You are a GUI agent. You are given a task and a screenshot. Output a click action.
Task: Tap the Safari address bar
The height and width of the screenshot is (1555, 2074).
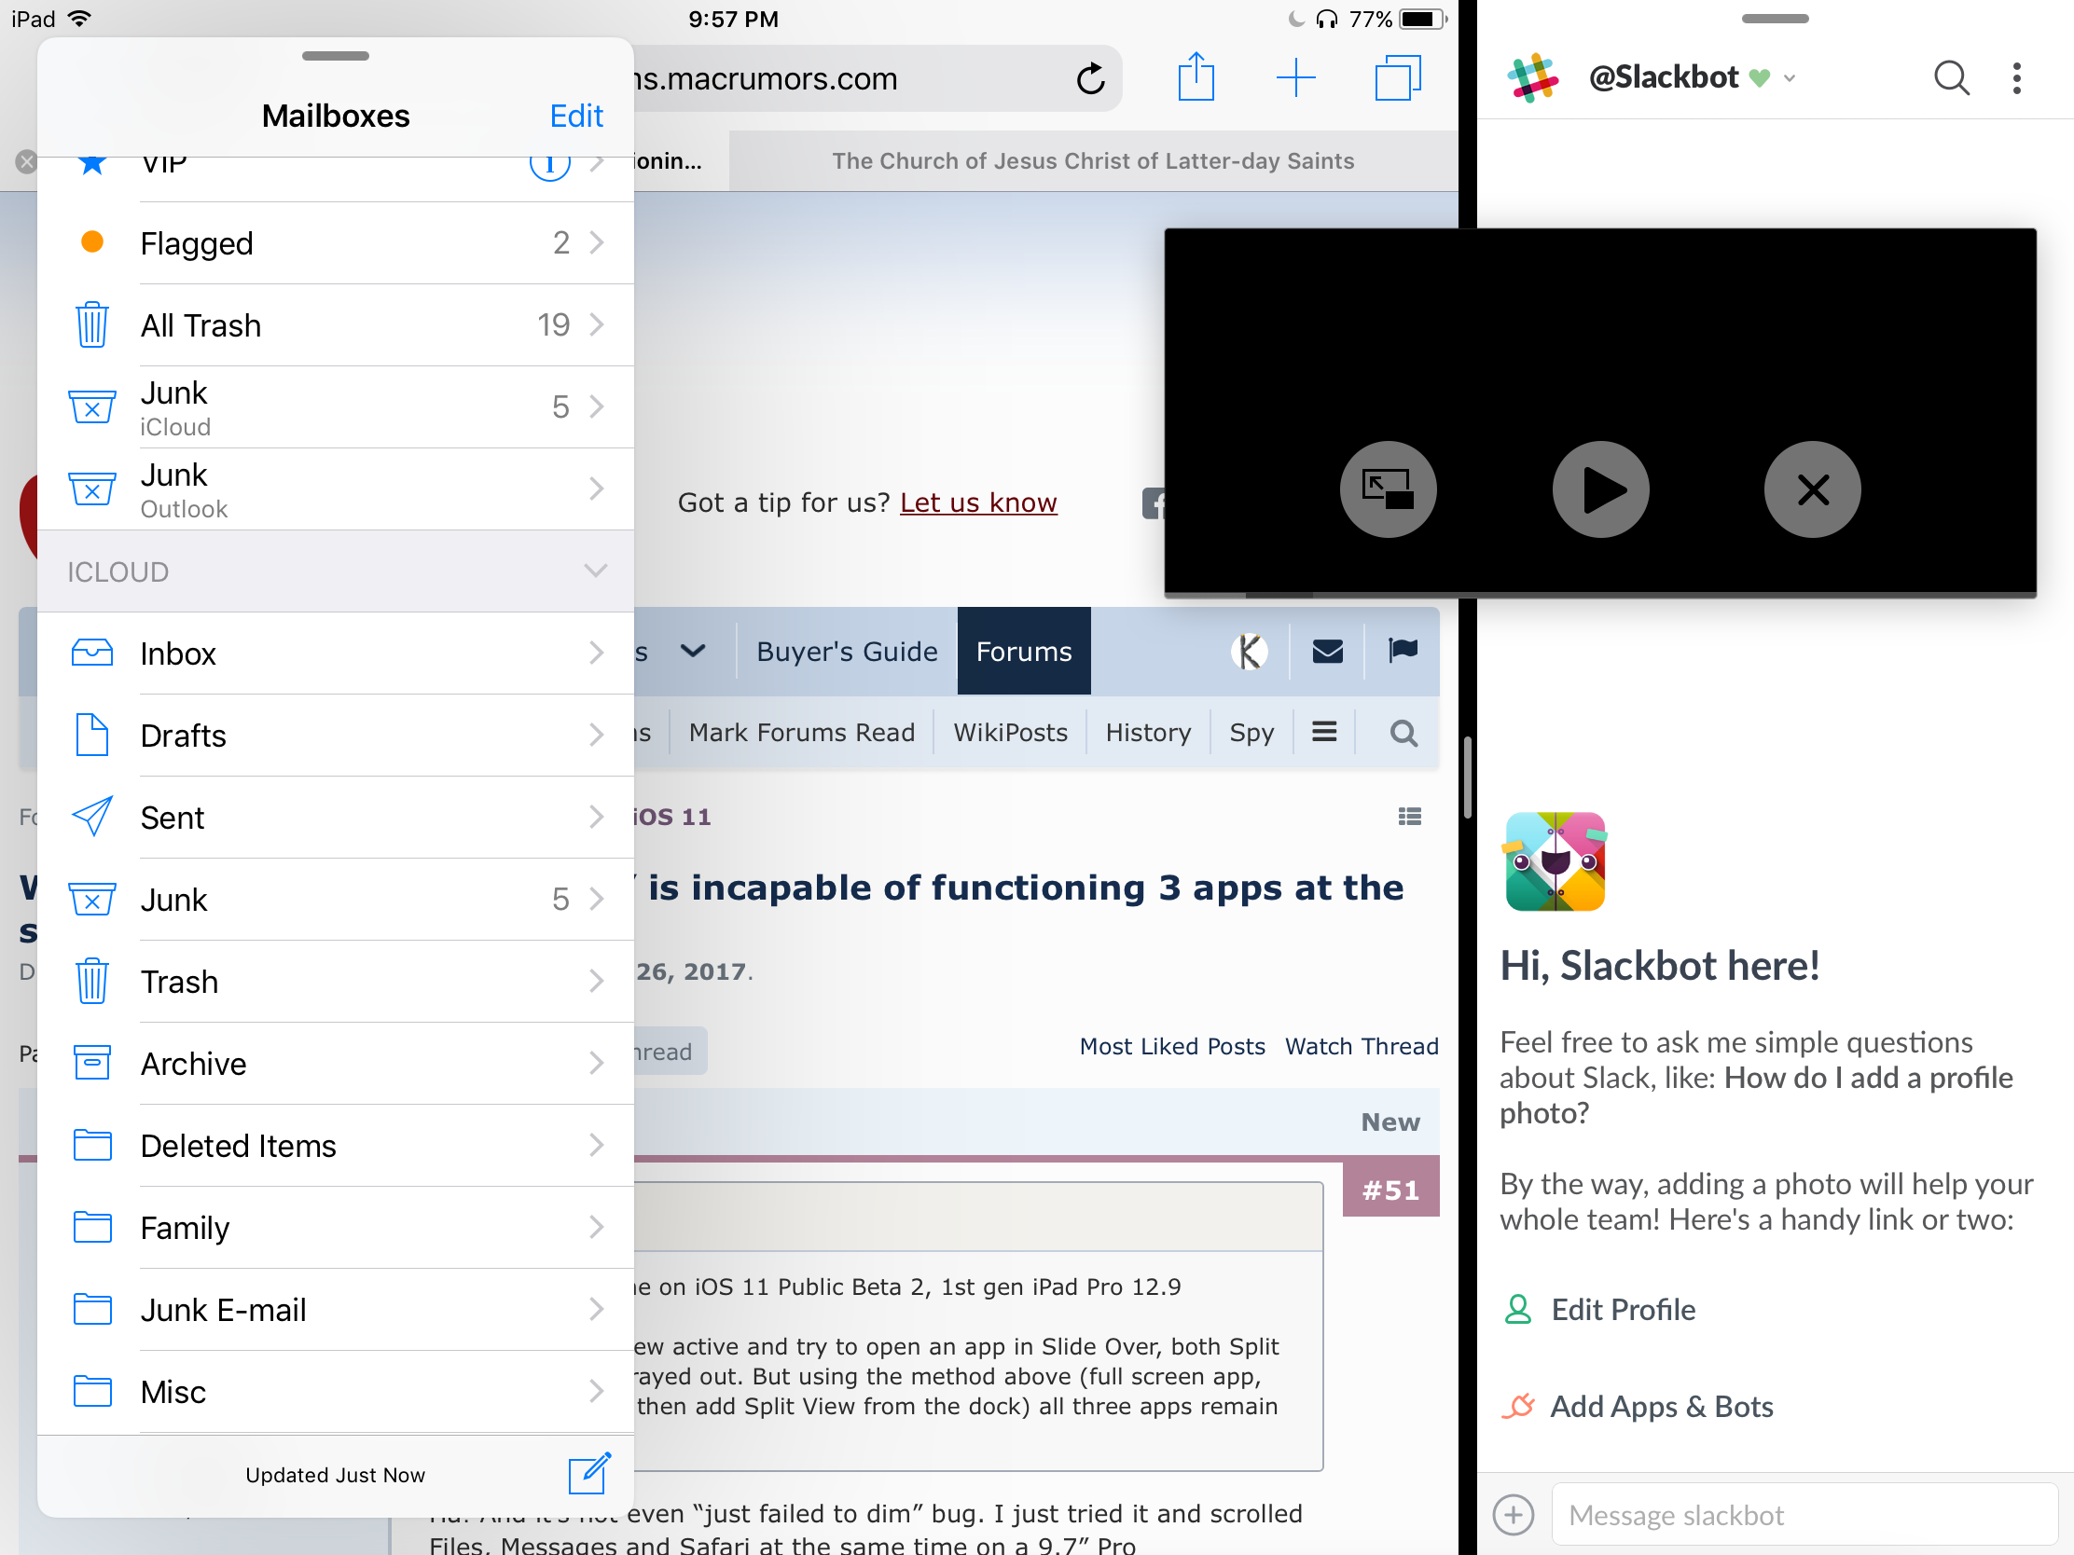click(877, 78)
